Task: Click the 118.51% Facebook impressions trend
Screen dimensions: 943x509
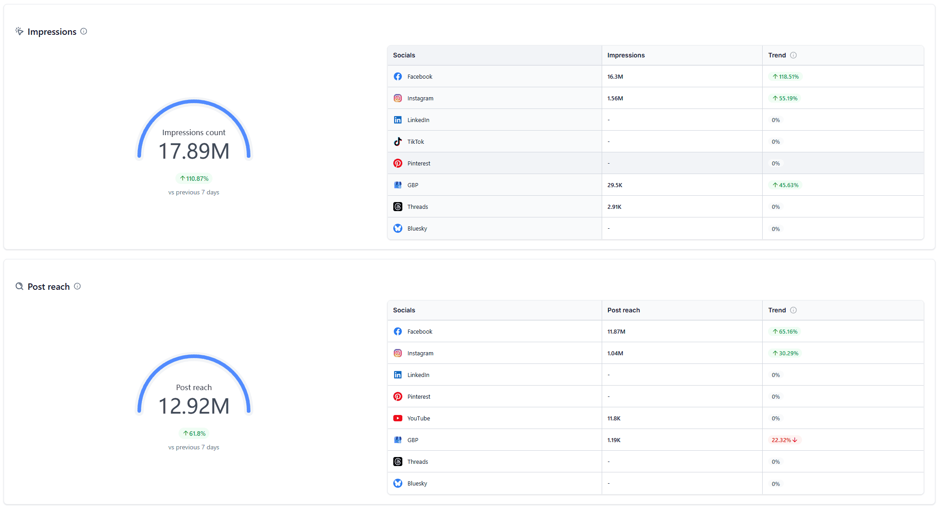Action: tap(786, 76)
